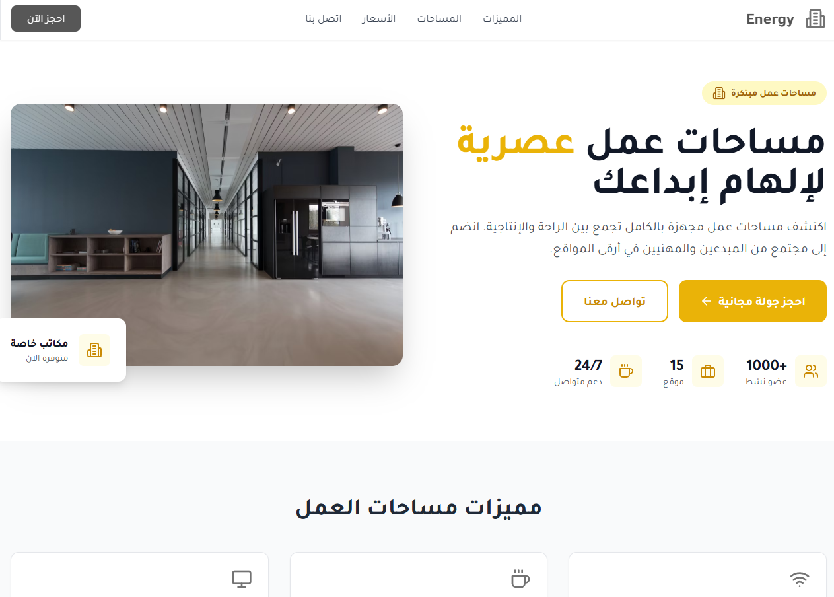The width and height of the screenshot is (834, 597).
Task: Click the مساحات عمل مبتكرة badge
Action: (764, 93)
